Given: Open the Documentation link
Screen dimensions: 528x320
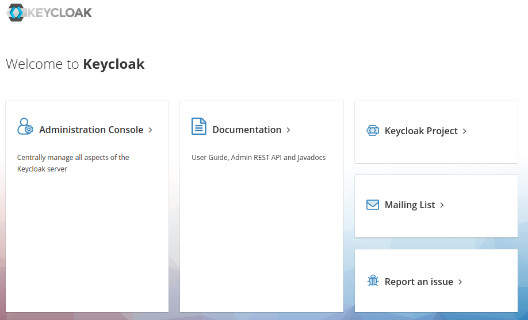Looking at the screenshot, I should [247, 130].
